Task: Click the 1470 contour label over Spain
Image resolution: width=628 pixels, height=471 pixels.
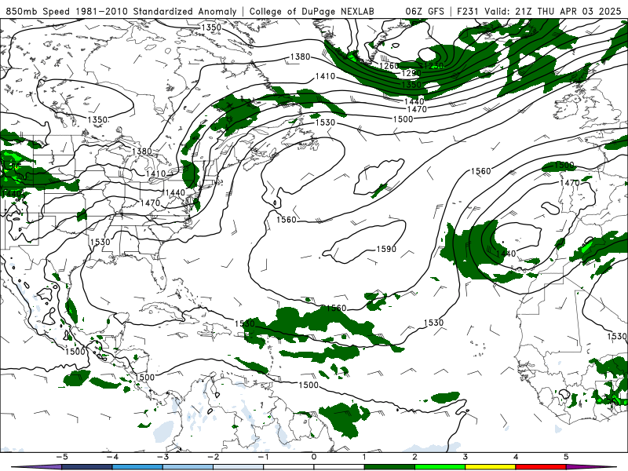Action: pyautogui.click(x=570, y=183)
